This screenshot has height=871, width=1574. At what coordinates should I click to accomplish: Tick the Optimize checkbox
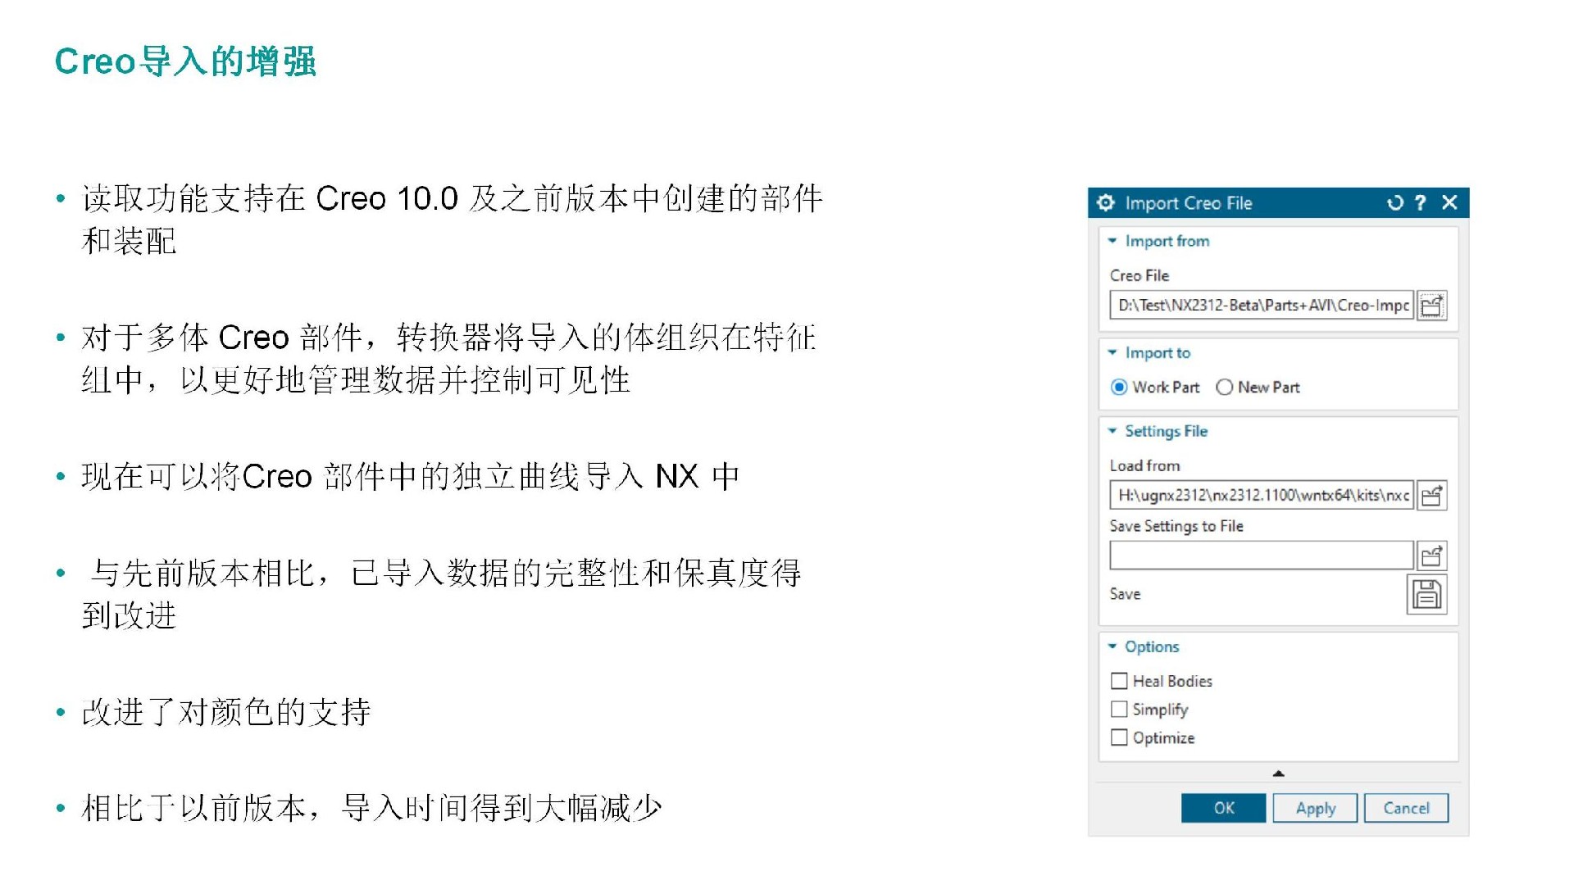coord(1119,737)
